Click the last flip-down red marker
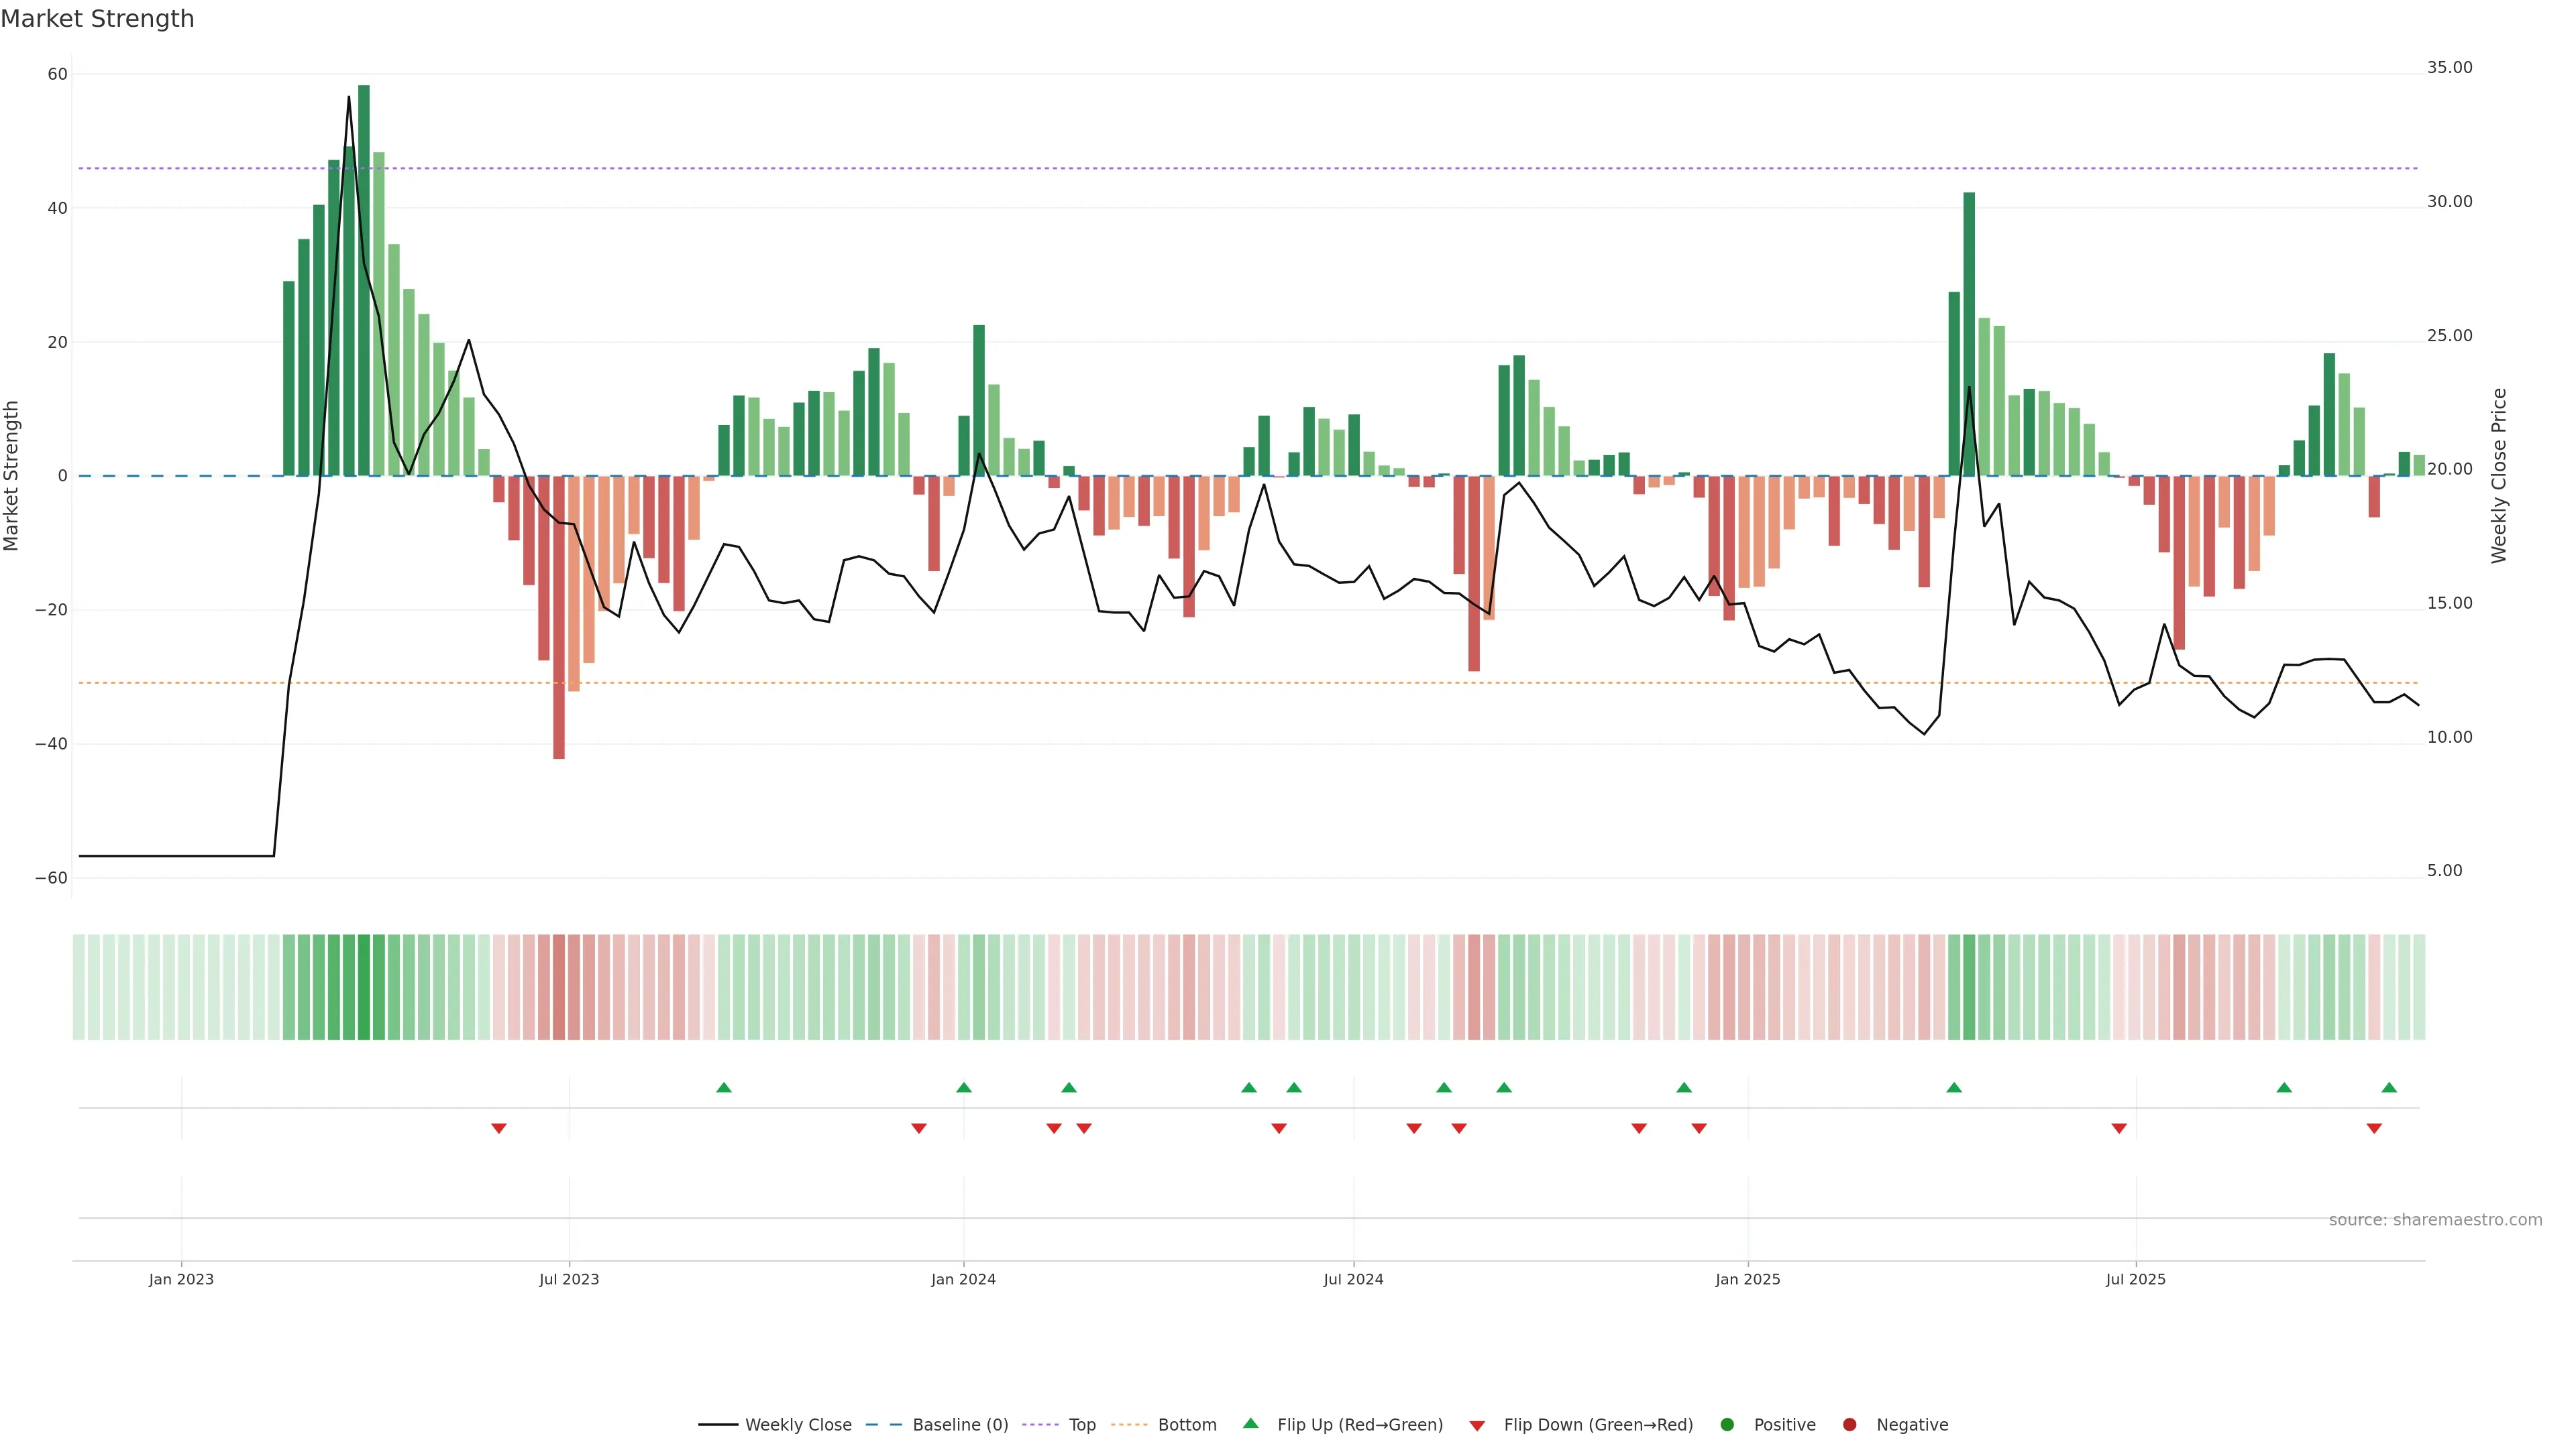Image resolution: width=2576 pixels, height=1448 pixels. (x=2374, y=1128)
